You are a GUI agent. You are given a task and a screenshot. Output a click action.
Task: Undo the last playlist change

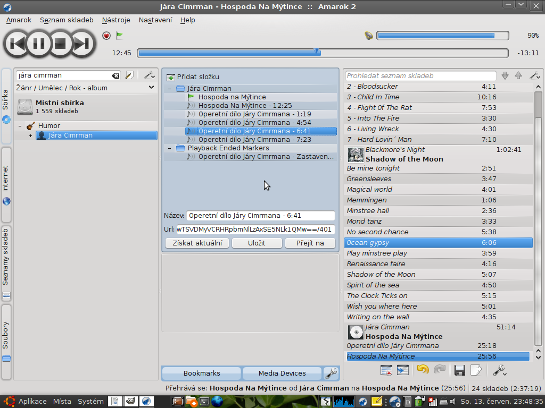[x=423, y=370]
